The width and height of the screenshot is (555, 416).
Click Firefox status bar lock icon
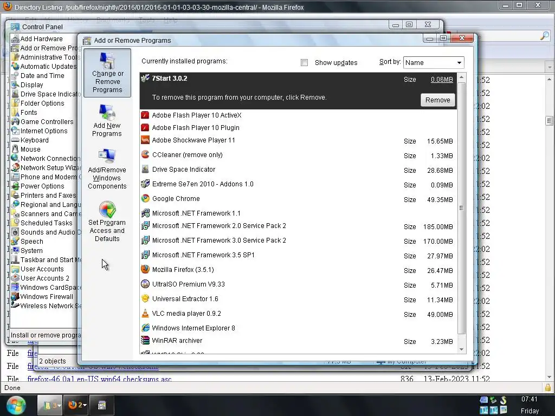coord(548,388)
